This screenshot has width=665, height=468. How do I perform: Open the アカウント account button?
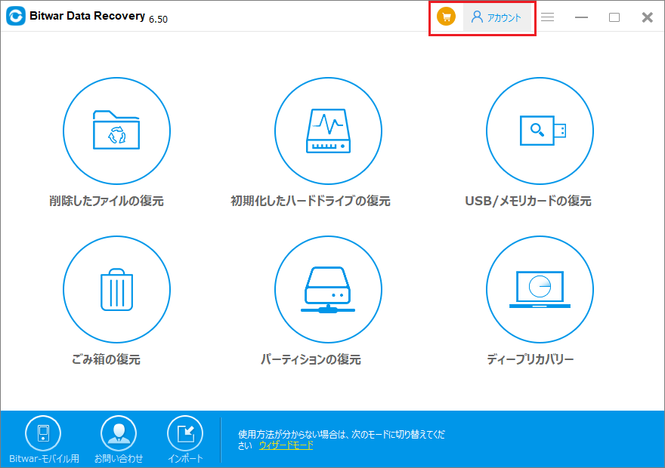[x=496, y=17]
